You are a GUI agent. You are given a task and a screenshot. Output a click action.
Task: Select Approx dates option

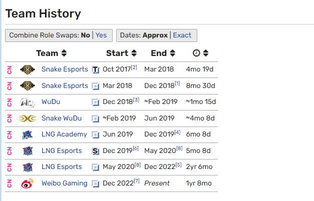(x=155, y=35)
